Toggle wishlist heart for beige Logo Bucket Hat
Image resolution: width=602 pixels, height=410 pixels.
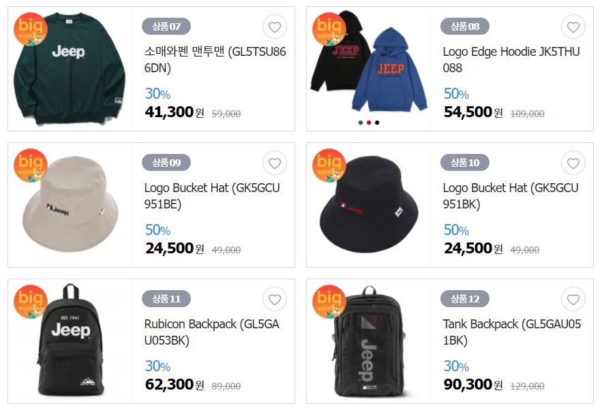pos(275,163)
